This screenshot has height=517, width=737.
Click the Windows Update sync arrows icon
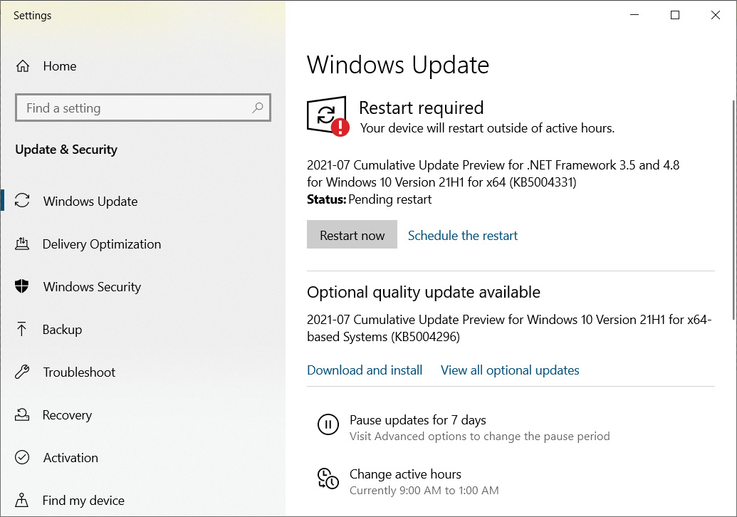point(22,201)
